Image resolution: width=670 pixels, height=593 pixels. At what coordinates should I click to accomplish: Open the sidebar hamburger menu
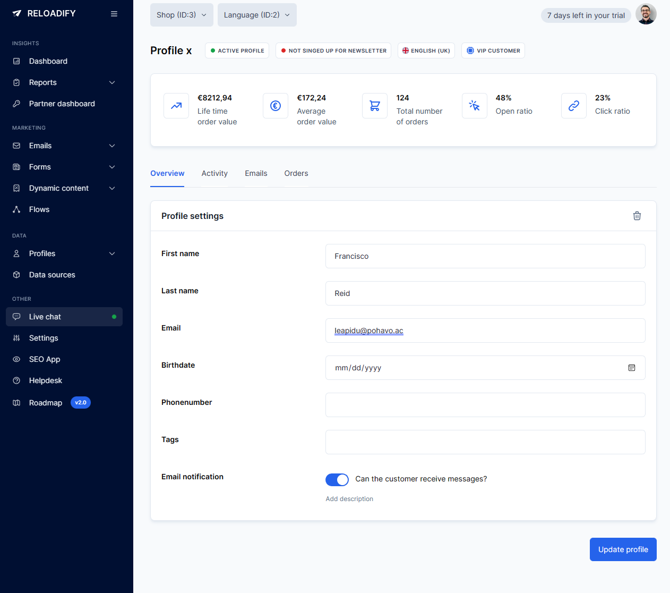coord(114,13)
